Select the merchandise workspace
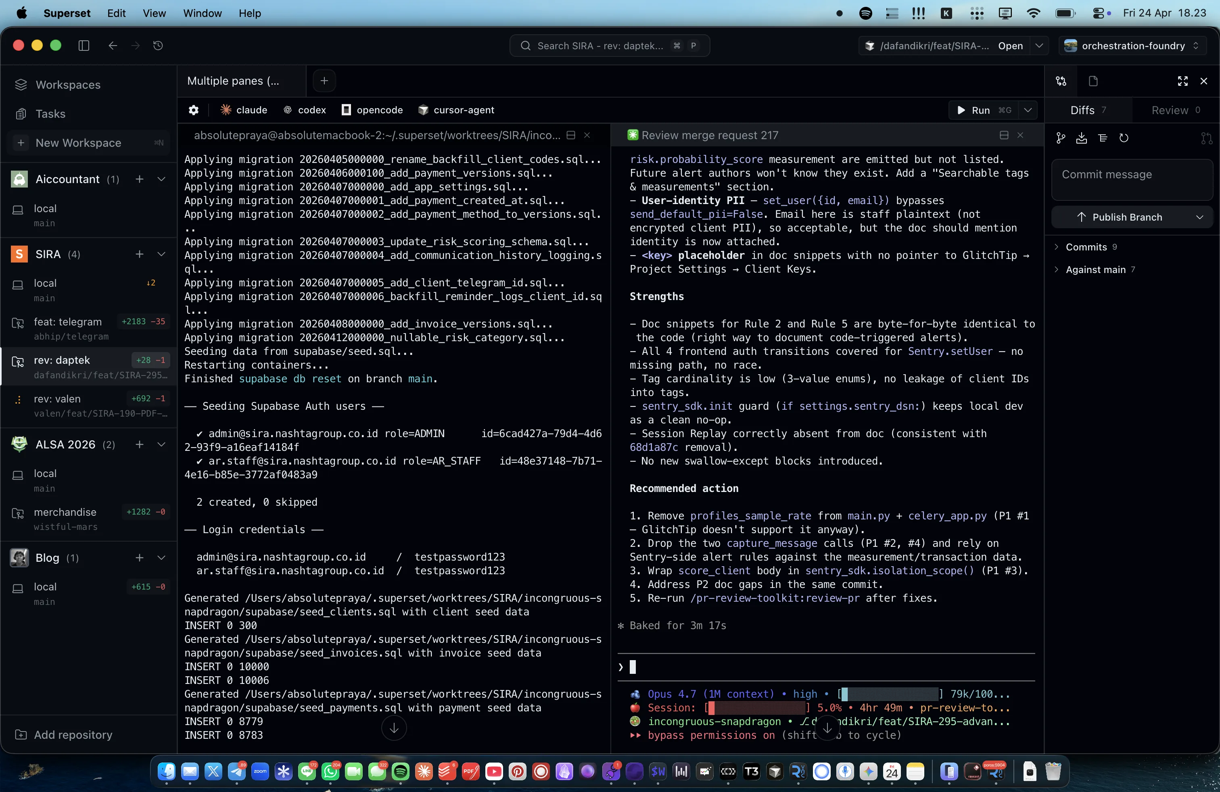Viewport: 1220px width, 792px height. click(88, 519)
